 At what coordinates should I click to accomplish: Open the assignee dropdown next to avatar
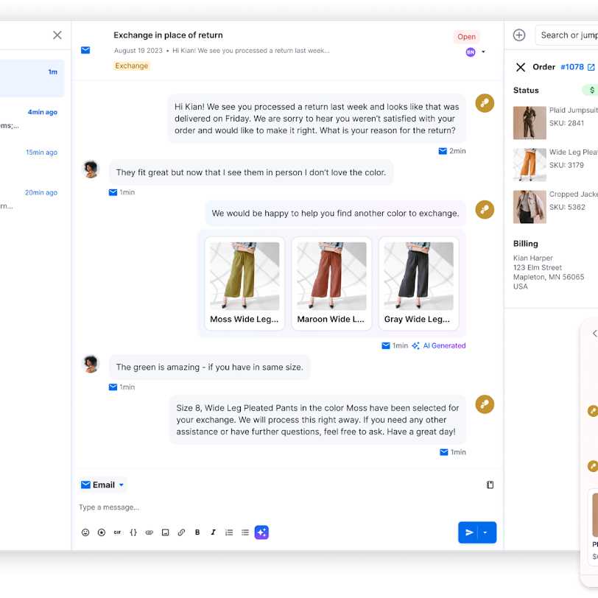coord(483,52)
